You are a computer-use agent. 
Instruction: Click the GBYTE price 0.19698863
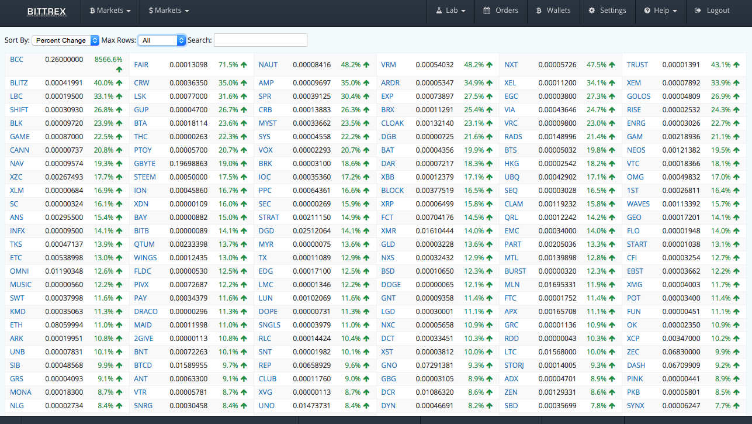188,164
